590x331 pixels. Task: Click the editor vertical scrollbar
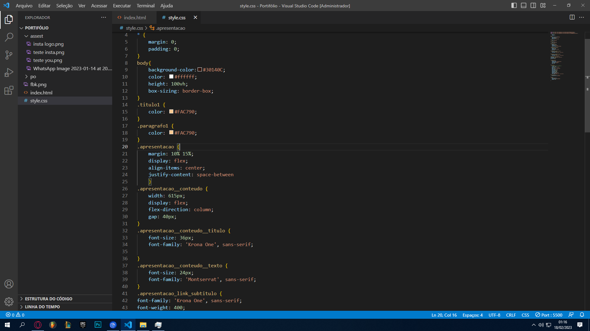click(x=587, y=86)
